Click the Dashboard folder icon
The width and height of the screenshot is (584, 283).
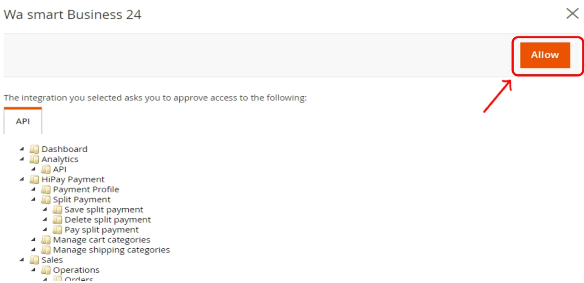pos(34,149)
